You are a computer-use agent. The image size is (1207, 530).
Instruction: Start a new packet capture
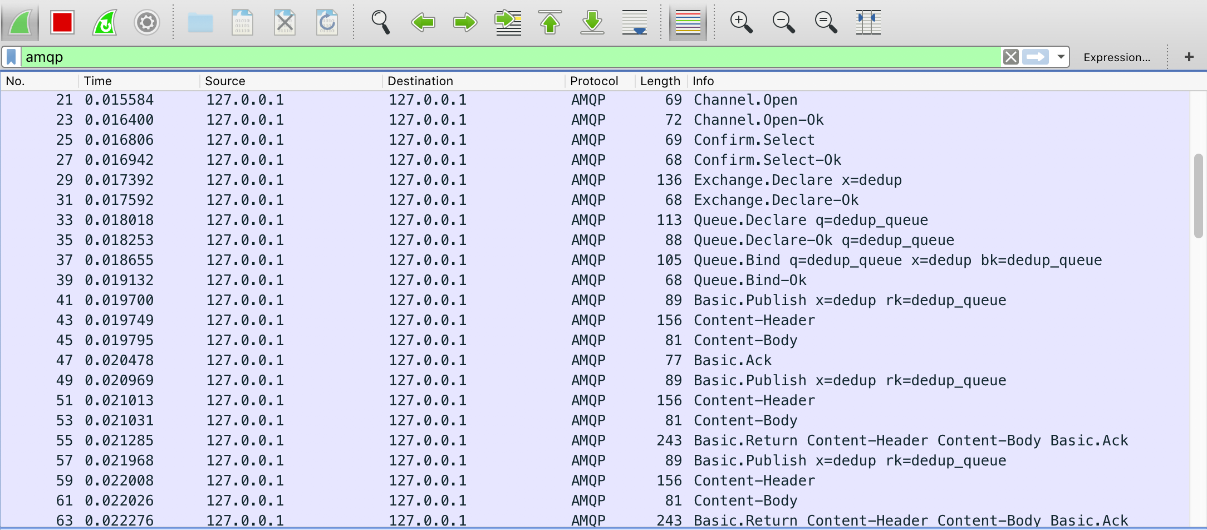[20, 22]
